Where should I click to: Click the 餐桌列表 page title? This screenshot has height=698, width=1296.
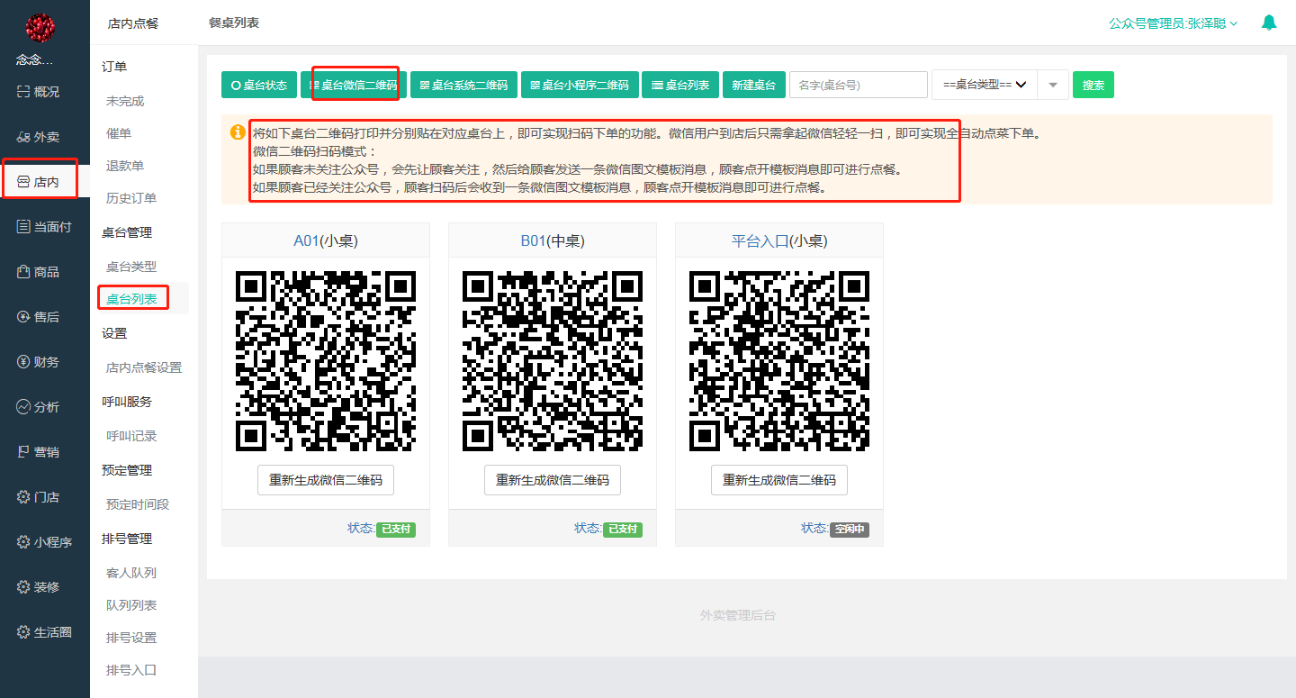click(x=234, y=23)
